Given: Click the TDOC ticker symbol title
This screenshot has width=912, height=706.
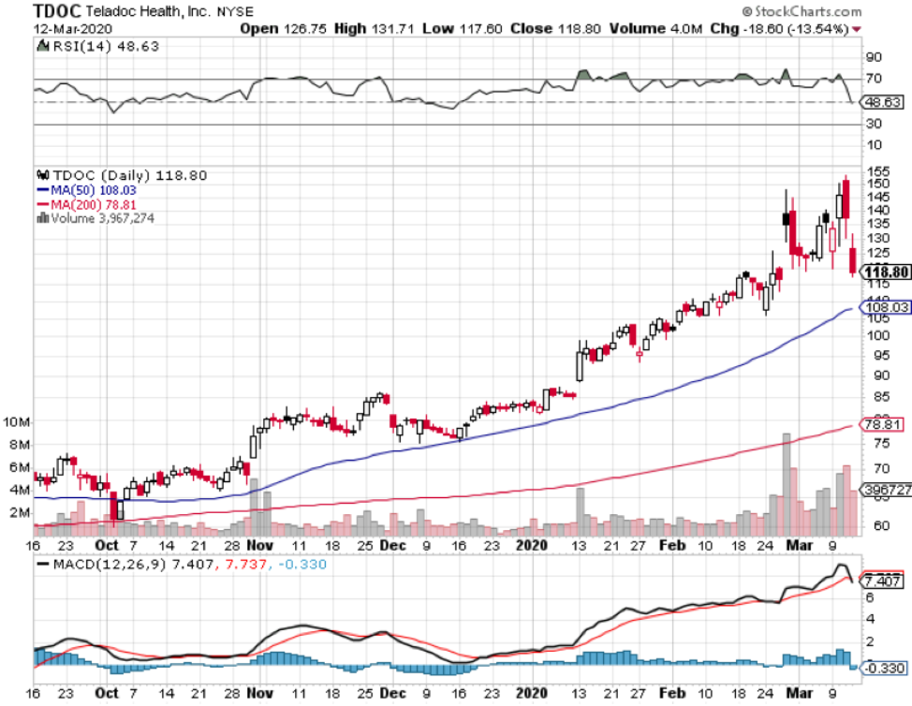Looking at the screenshot, I should (57, 10).
